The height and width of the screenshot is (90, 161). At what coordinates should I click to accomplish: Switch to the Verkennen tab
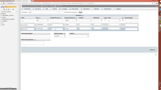(26, 9)
